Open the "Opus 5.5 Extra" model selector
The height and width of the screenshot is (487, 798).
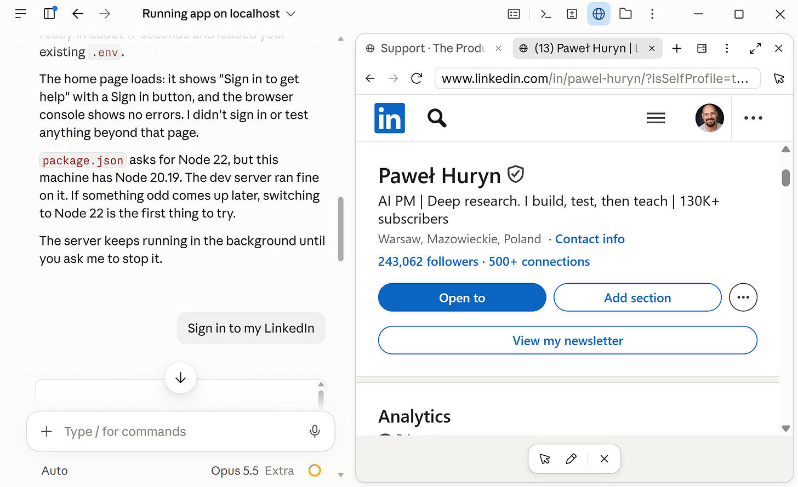[253, 471]
